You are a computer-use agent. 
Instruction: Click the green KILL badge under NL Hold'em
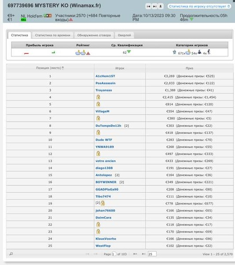pos(23,20)
